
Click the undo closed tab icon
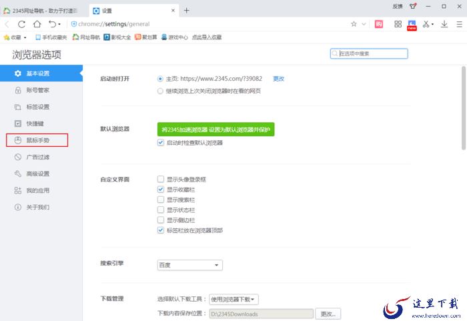[x=53, y=24]
